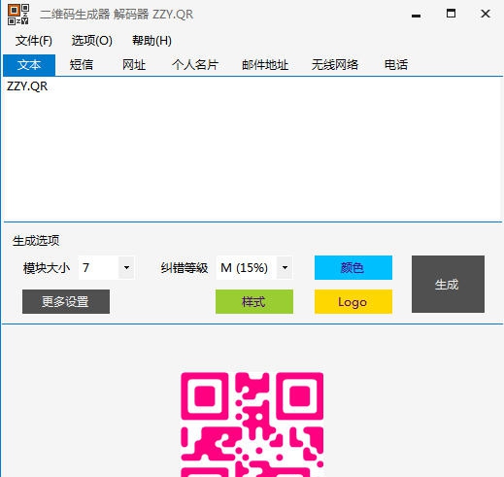Click inside the ZZY.QR text input area
504x477 pixels.
coord(252,149)
